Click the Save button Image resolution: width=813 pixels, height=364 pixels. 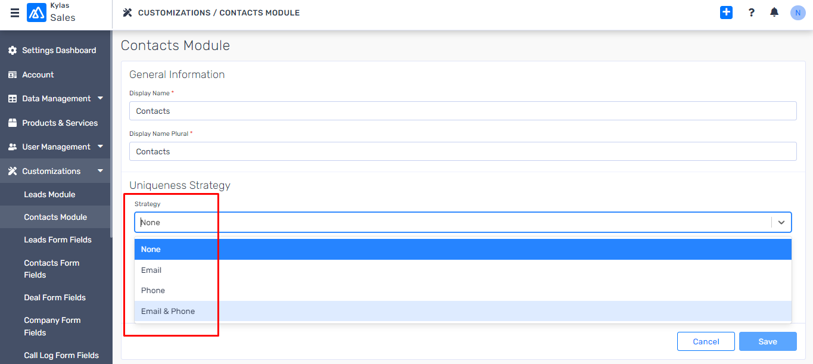point(768,341)
